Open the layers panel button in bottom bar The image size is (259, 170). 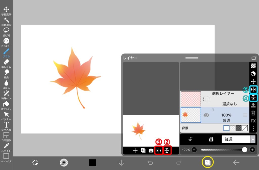[207, 163]
